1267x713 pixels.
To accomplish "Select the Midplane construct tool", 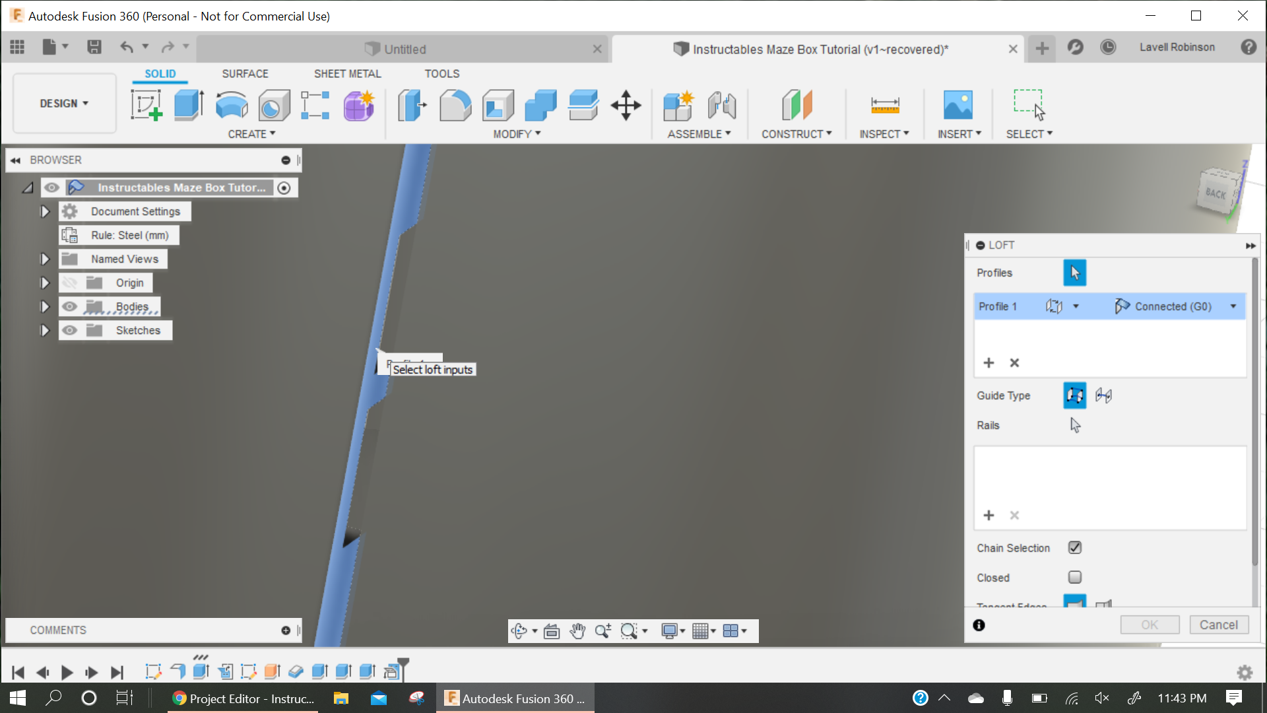I will [796, 105].
